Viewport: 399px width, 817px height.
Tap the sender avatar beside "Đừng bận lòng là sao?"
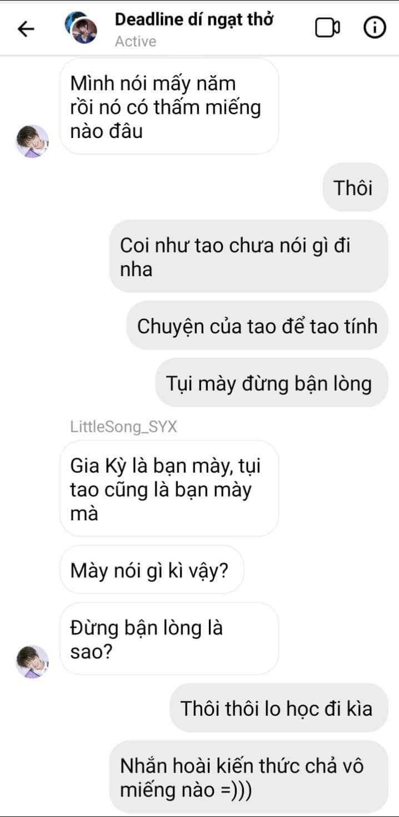point(32,662)
